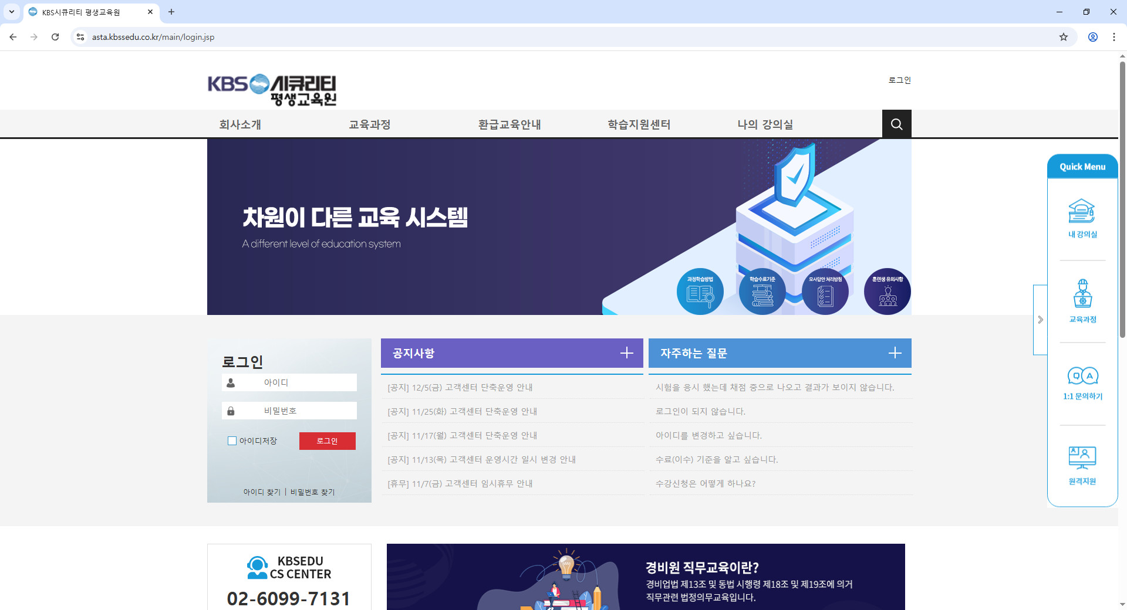
Task: Select 나의 강의실 from the top navigation
Action: tap(764, 124)
